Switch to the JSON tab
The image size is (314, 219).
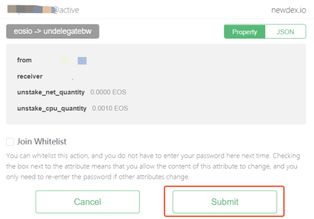286,32
